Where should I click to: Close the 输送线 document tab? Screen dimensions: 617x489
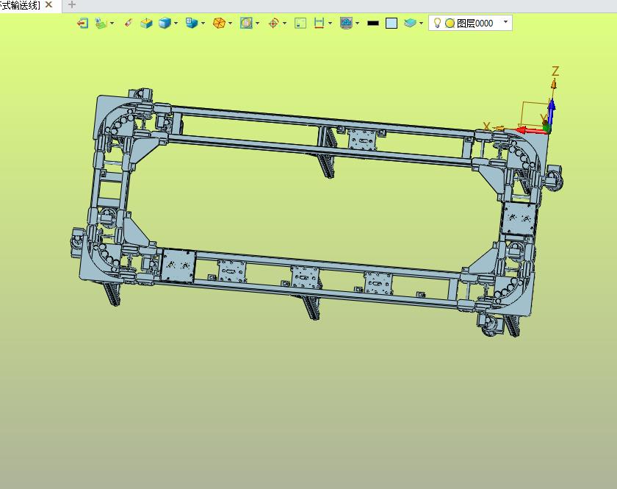coord(48,4)
